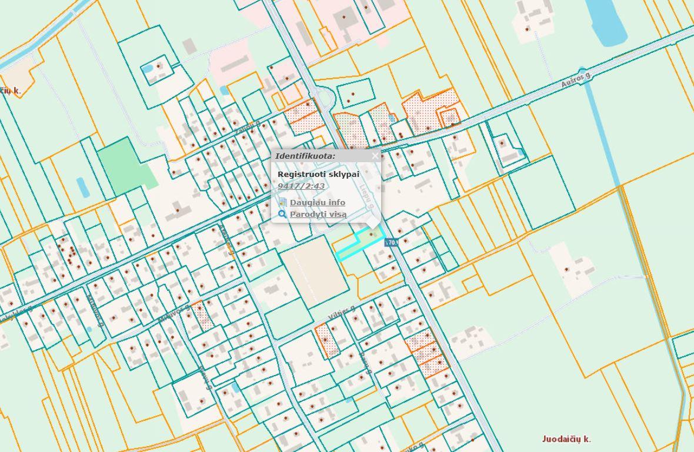The height and width of the screenshot is (452, 694).
Task: Click the Vilties g. street label
Action: 342,313
